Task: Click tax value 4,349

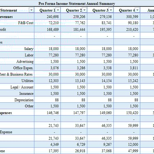Action: tap(55, 145)
